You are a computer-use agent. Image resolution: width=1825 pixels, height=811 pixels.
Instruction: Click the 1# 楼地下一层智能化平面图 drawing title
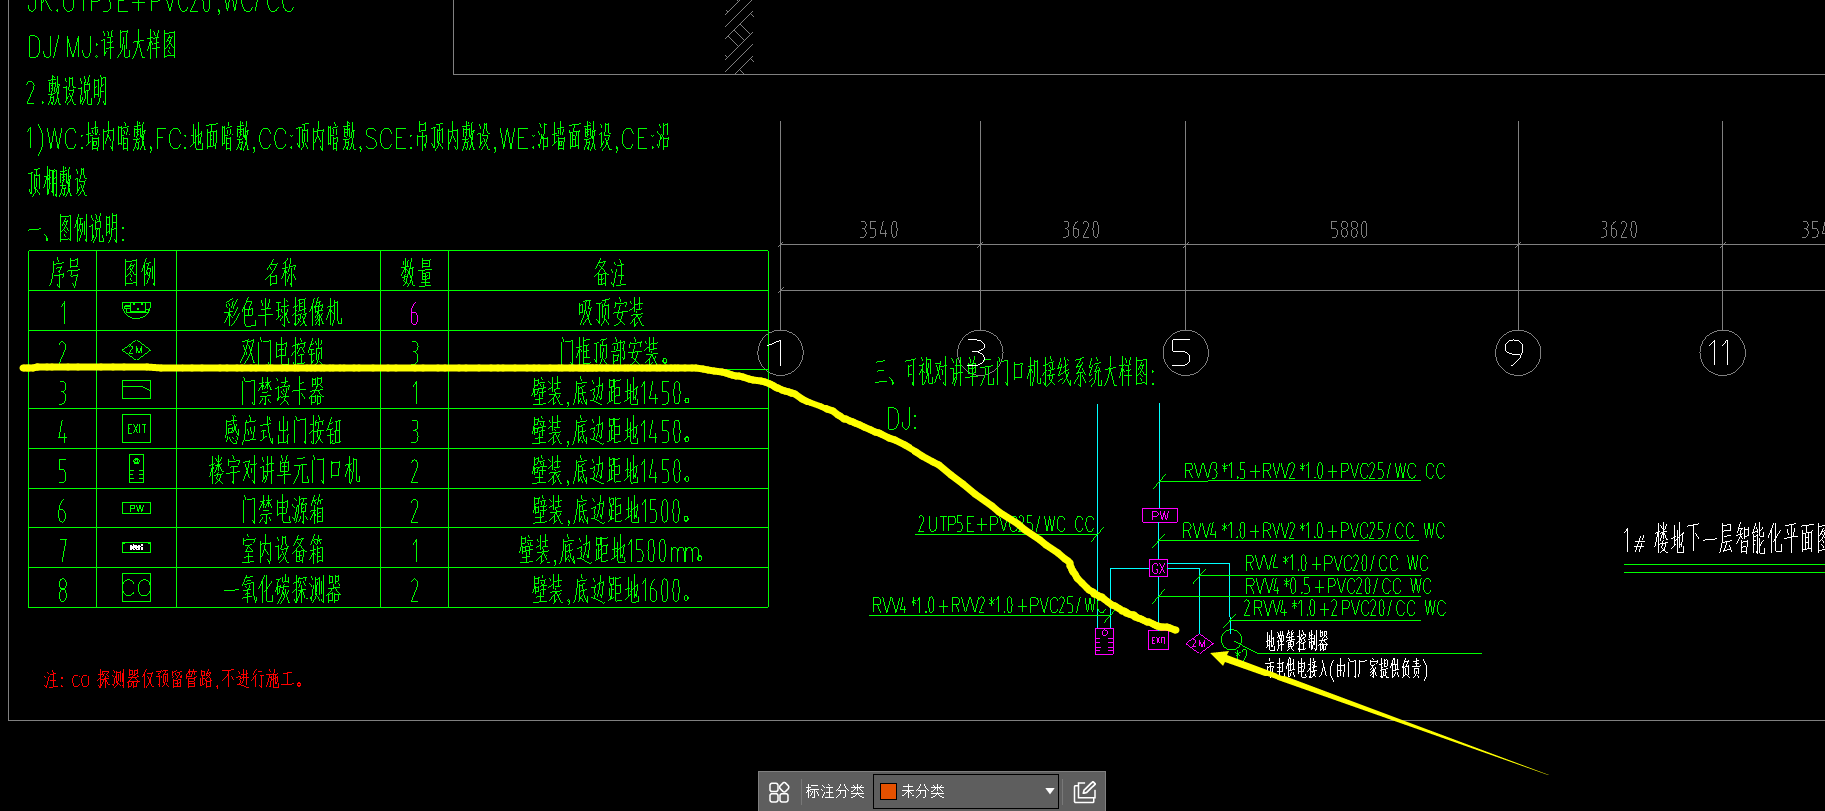click(1723, 539)
